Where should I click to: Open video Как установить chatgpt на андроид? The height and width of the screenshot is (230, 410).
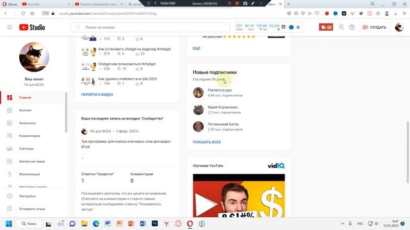[135, 49]
